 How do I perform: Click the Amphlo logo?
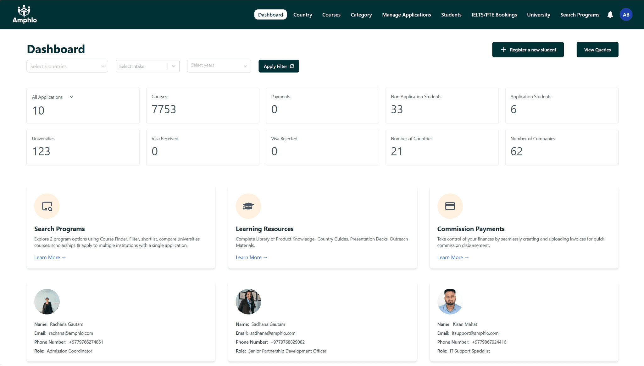(25, 14)
